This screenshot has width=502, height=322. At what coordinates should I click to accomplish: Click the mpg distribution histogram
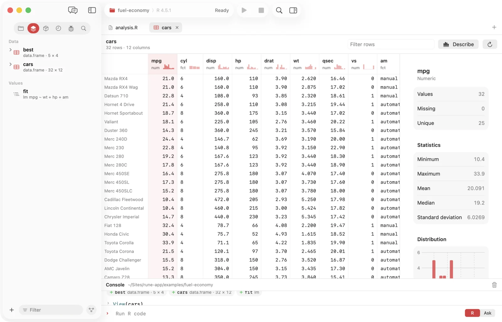tap(451, 263)
